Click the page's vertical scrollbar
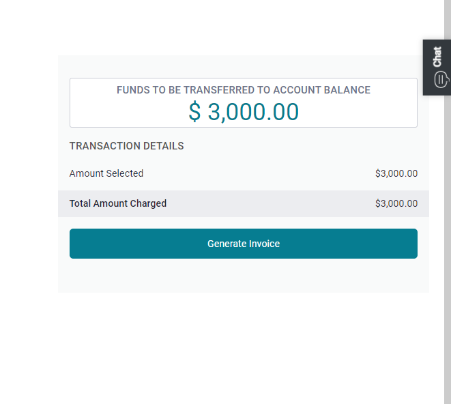The image size is (451, 404). [448, 202]
